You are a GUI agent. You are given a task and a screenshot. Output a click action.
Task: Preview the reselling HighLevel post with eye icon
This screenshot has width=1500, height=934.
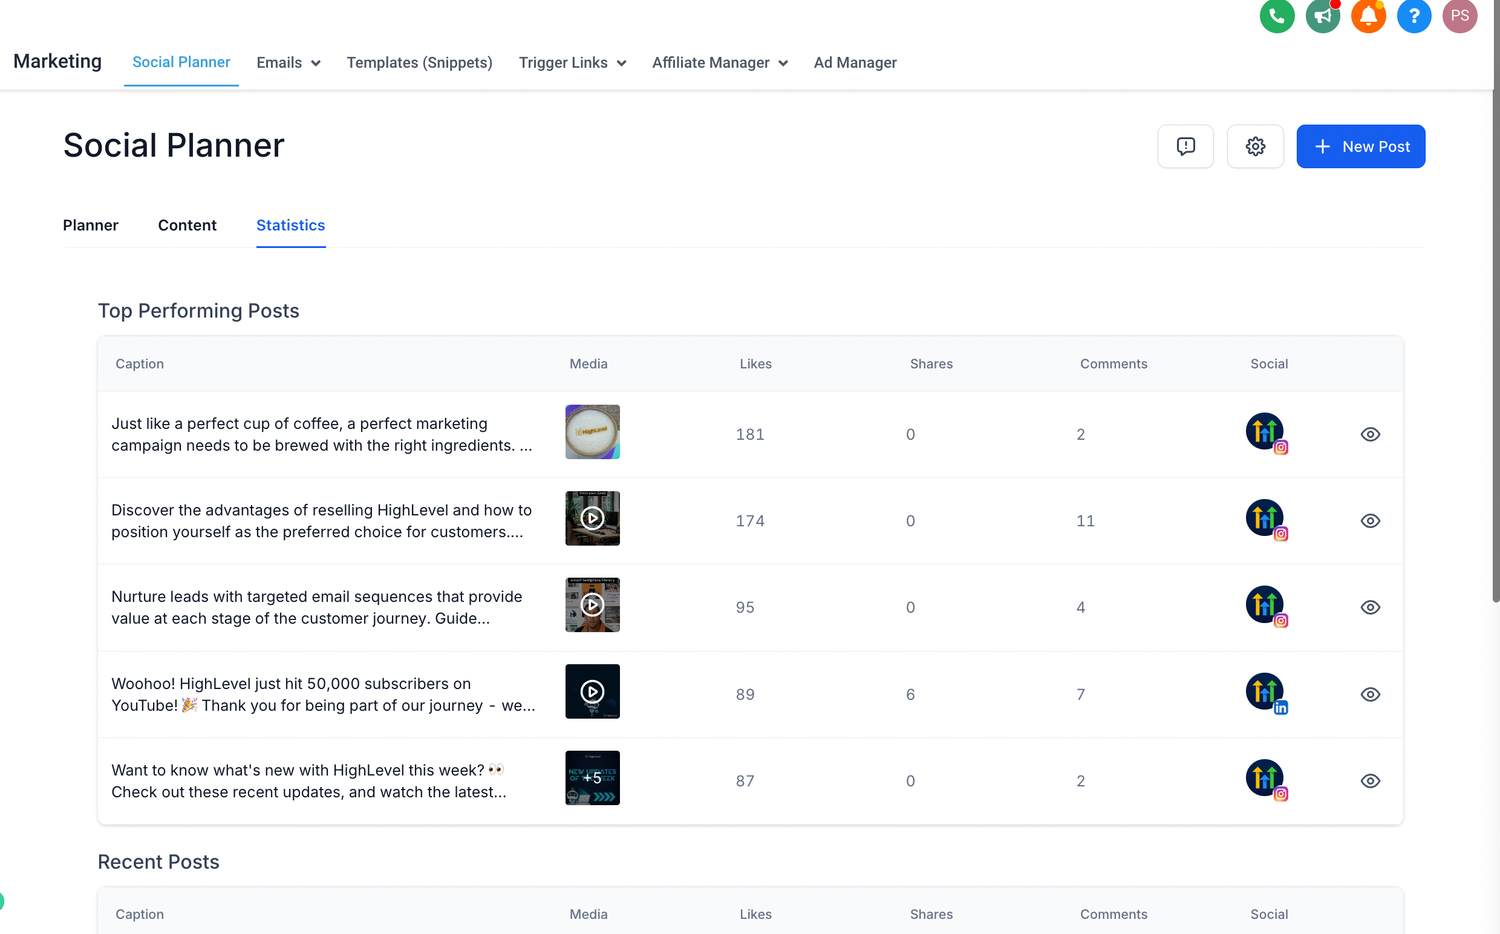coord(1370,521)
